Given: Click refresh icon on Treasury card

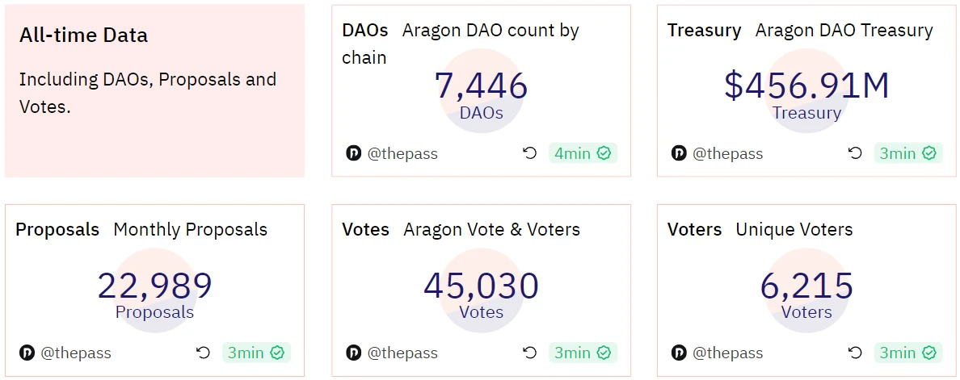Looking at the screenshot, I should click(855, 153).
